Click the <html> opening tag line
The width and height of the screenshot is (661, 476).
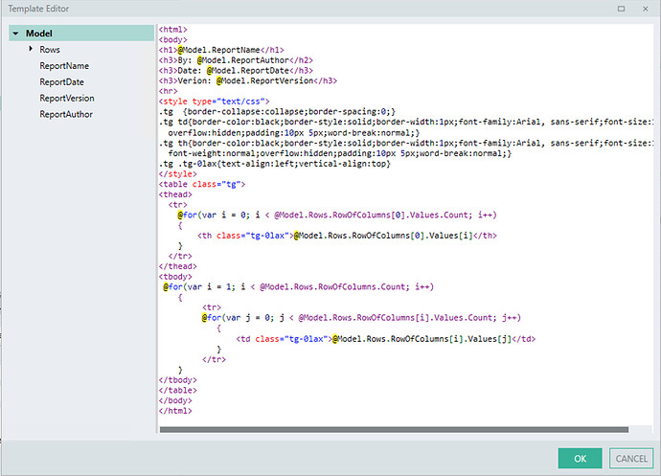[x=172, y=30]
